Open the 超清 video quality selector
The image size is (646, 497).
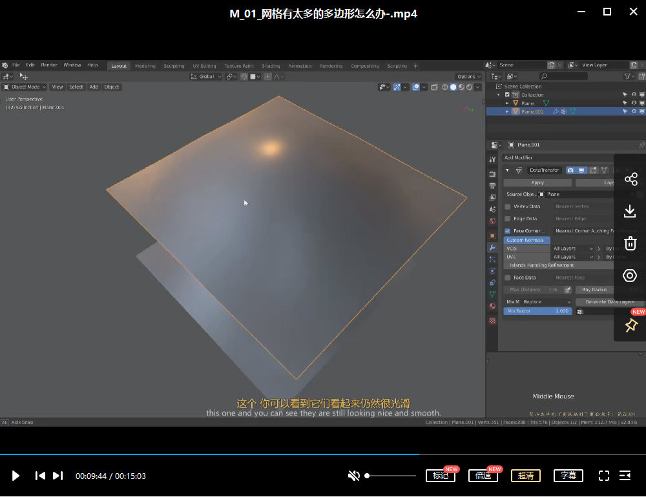(526, 476)
